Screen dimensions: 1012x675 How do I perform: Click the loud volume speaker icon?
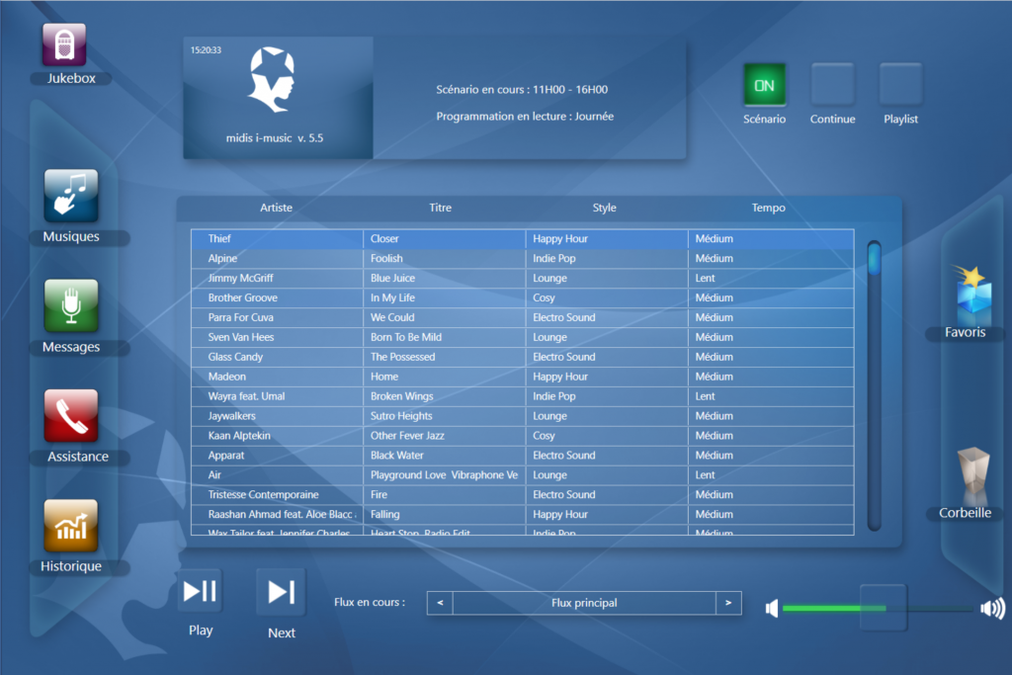(992, 609)
